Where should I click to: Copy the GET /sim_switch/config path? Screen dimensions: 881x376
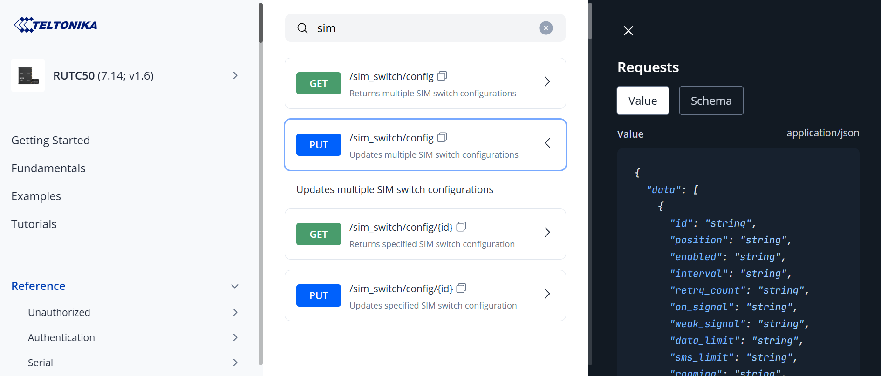pyautogui.click(x=442, y=76)
